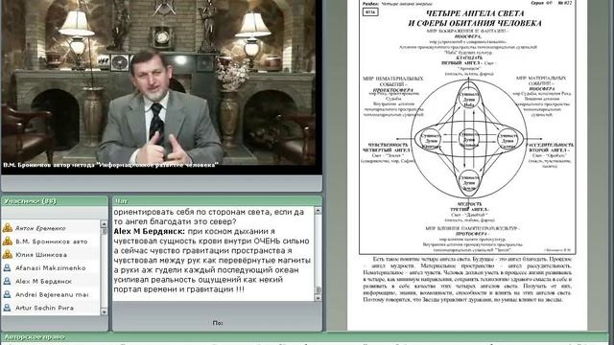This screenshot has width=614, height=345.
Task: Click the chat scrollbar thumb
Action: tap(318, 290)
